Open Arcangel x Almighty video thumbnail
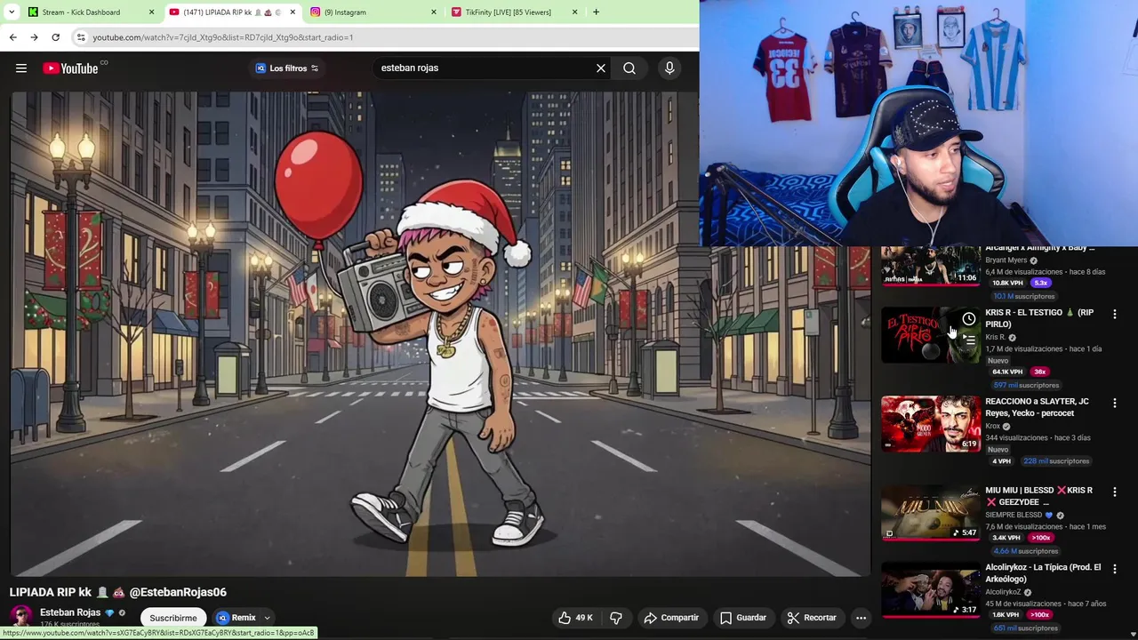Screen dimensions: 1138x640 pos(931,266)
